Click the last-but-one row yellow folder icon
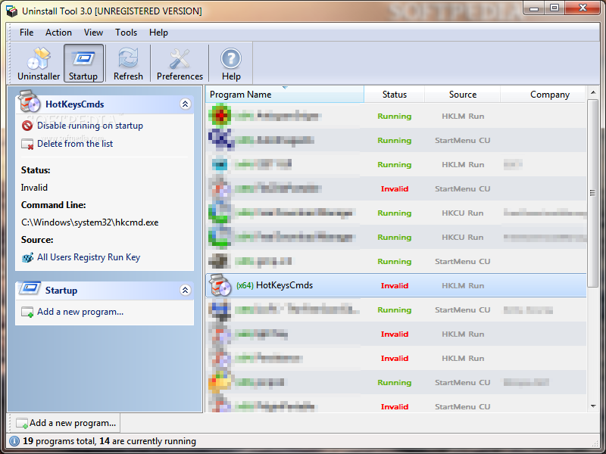 point(220,382)
